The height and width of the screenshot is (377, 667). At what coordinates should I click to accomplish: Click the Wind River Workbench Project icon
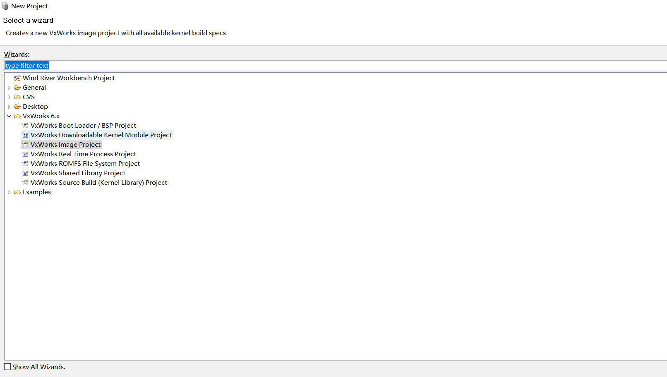point(17,78)
